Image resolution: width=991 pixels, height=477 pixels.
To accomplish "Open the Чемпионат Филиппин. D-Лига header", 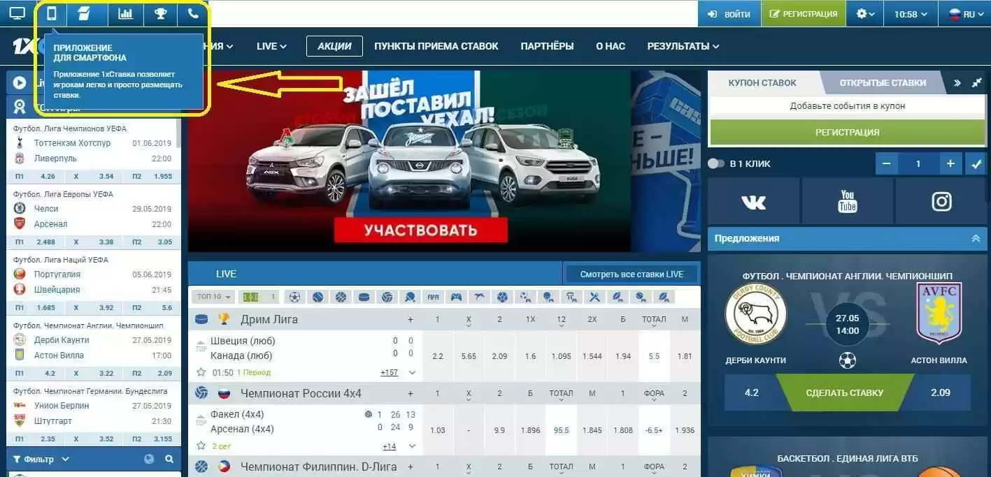I will point(318,467).
